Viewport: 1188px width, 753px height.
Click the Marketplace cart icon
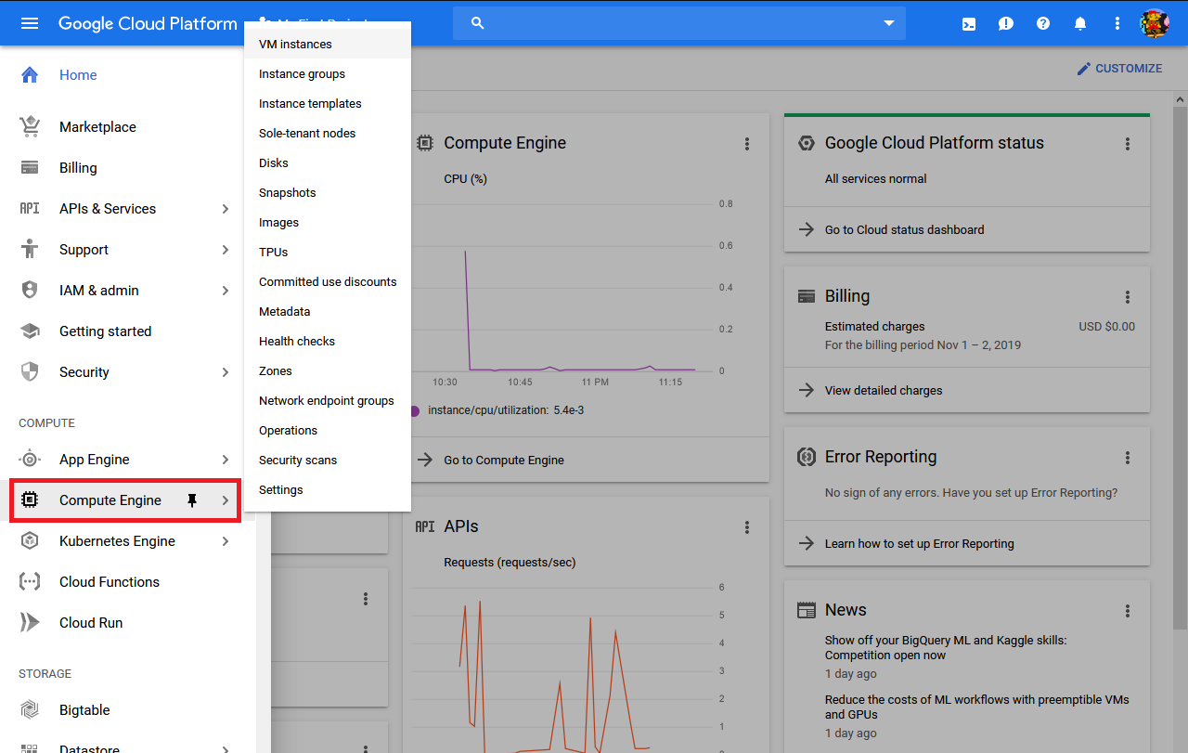pyautogui.click(x=30, y=127)
